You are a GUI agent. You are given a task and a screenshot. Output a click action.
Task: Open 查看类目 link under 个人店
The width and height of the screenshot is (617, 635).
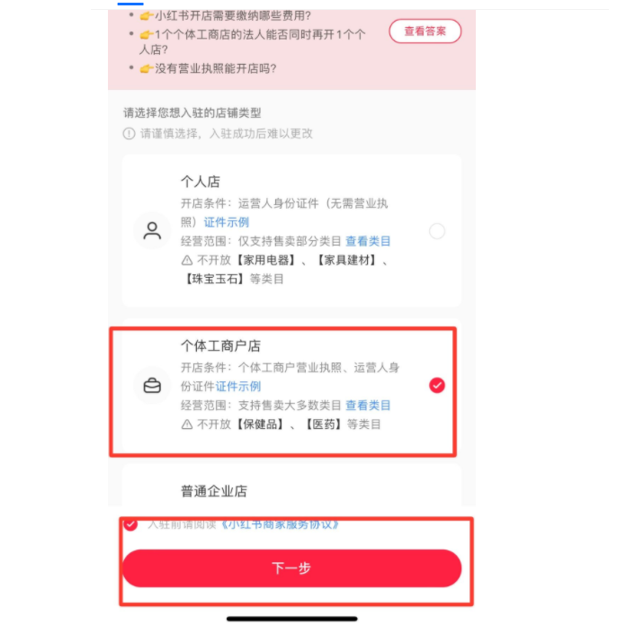pos(368,241)
